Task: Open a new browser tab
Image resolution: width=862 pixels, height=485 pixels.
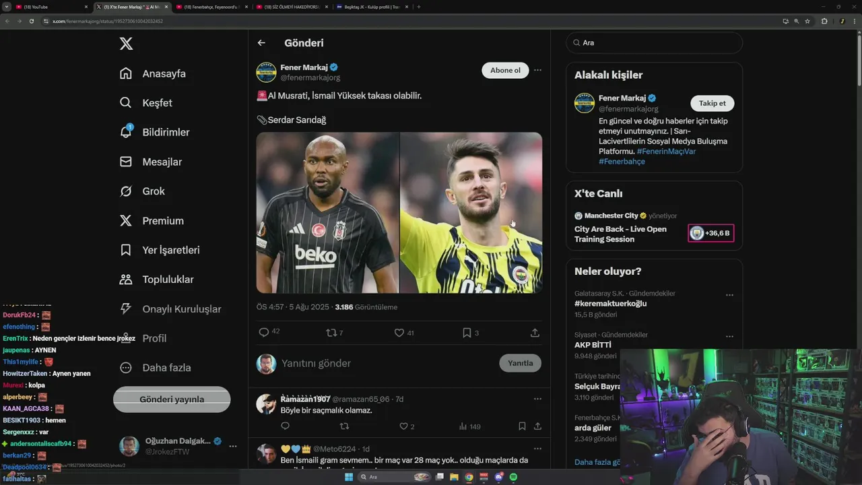Action: coord(419,7)
